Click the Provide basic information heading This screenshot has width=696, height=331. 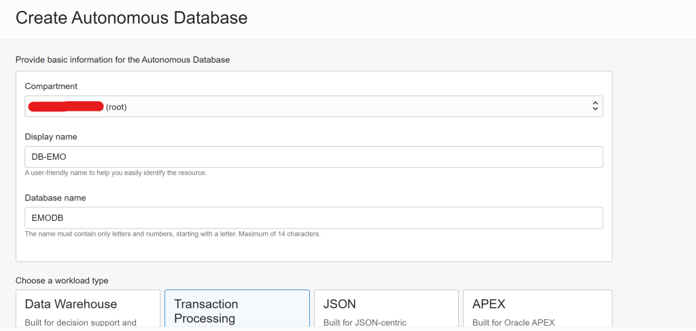[x=122, y=60]
